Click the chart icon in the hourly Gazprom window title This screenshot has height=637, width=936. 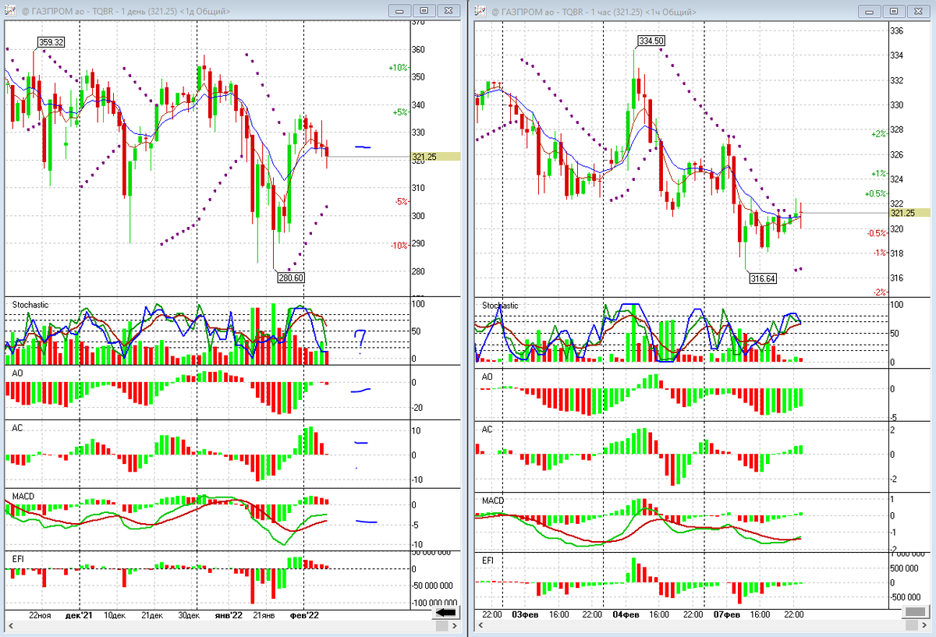point(479,11)
